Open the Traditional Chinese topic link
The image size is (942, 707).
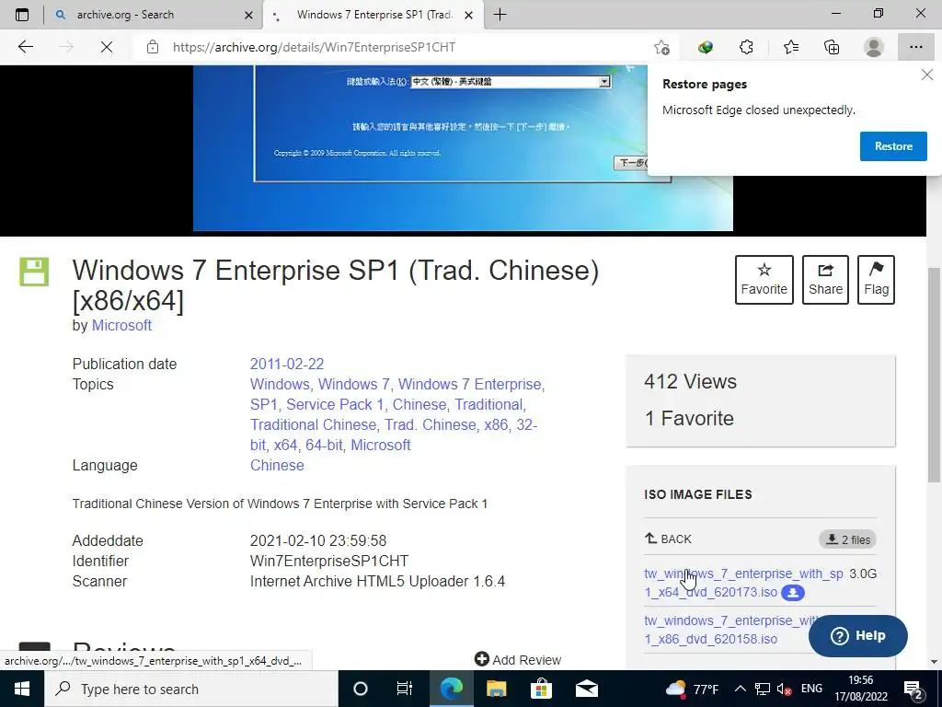tap(313, 425)
